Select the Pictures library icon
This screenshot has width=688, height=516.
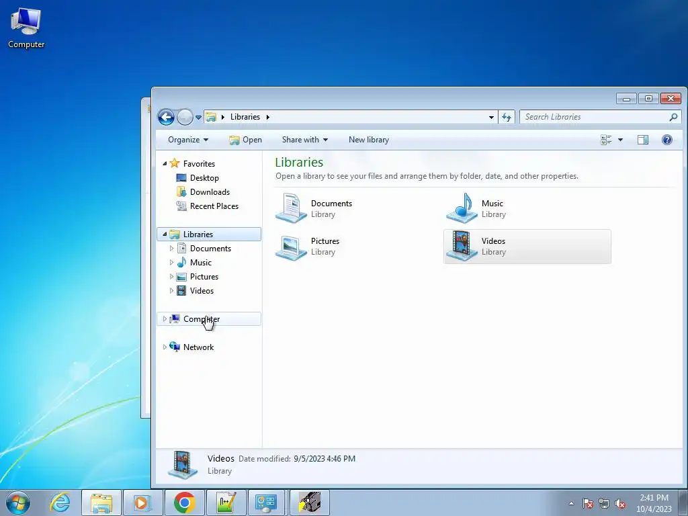point(290,247)
